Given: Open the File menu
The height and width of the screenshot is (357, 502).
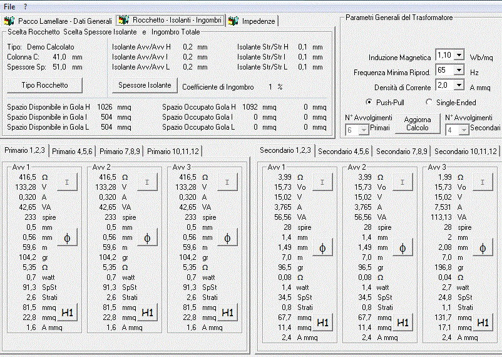Looking at the screenshot, I should coord(9,6).
